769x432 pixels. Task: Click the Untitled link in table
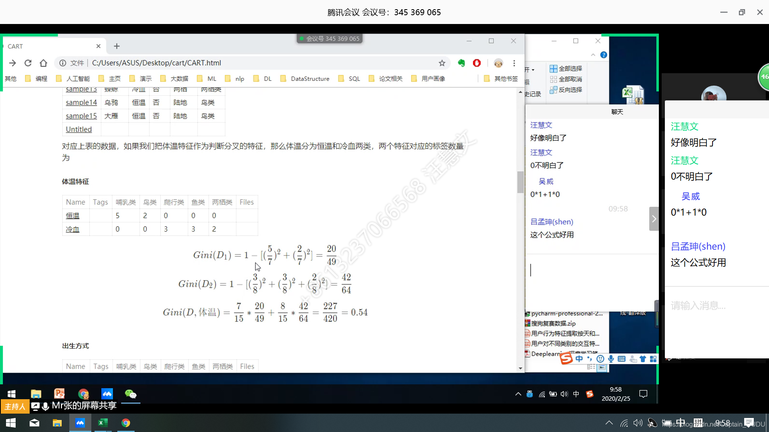click(79, 129)
